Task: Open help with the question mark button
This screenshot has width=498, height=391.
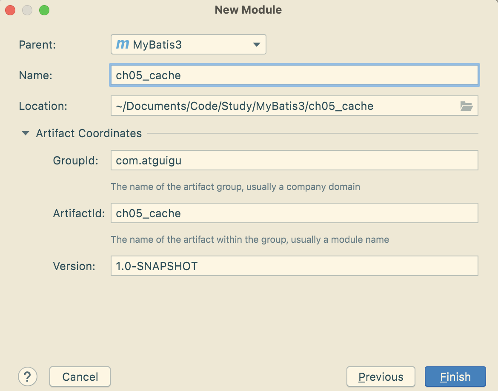Action: tap(28, 377)
